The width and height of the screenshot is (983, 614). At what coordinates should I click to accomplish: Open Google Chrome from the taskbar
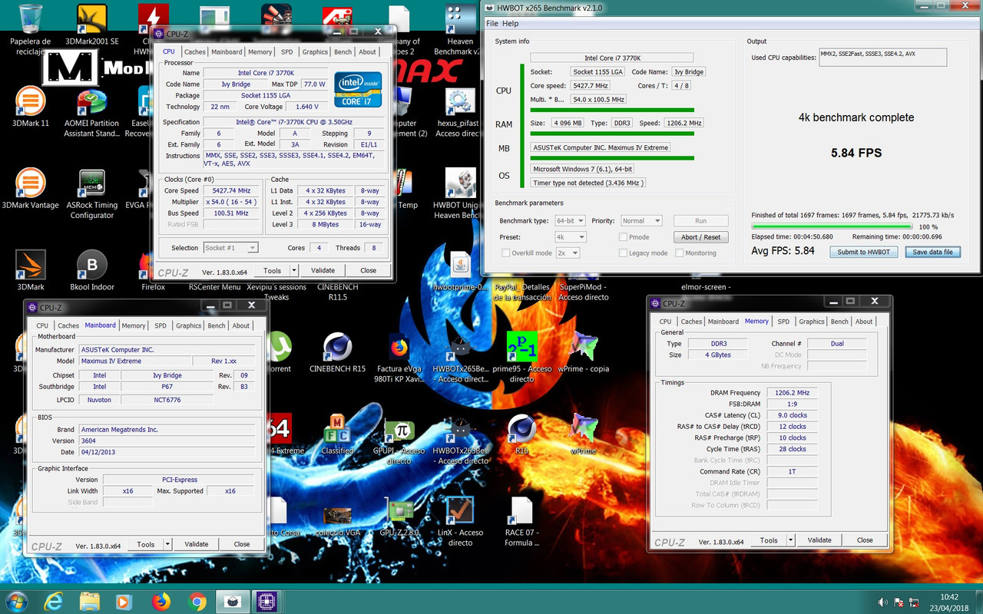click(197, 601)
